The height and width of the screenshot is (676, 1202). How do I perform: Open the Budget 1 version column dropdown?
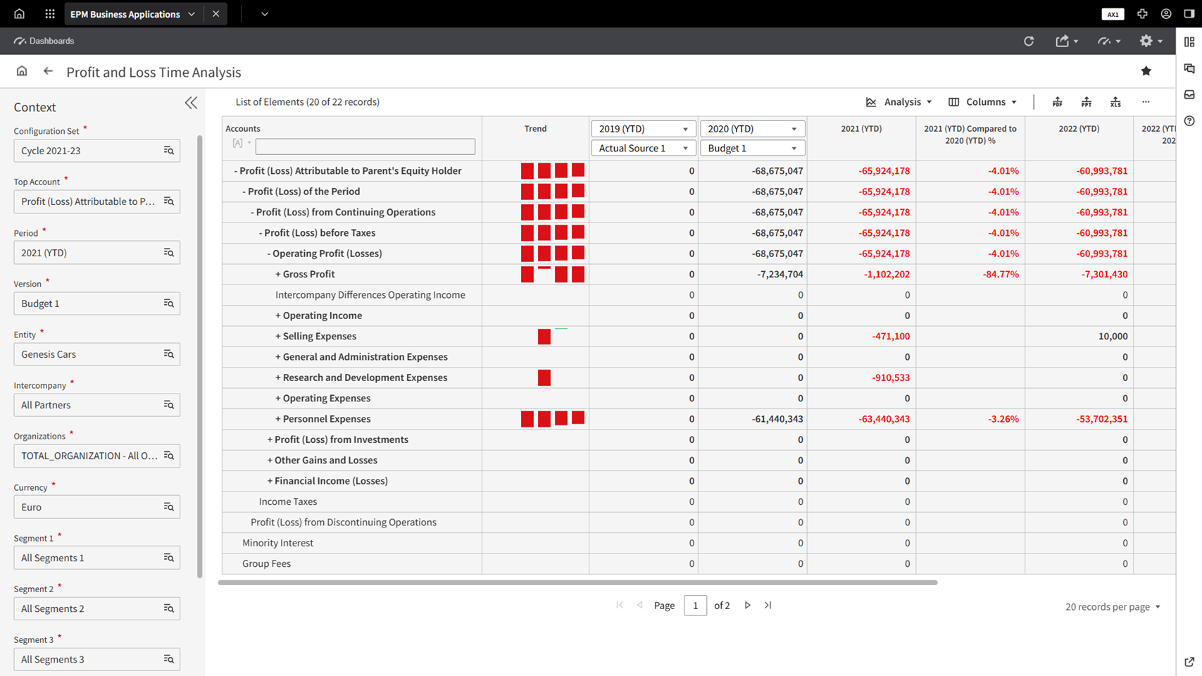[x=752, y=149]
